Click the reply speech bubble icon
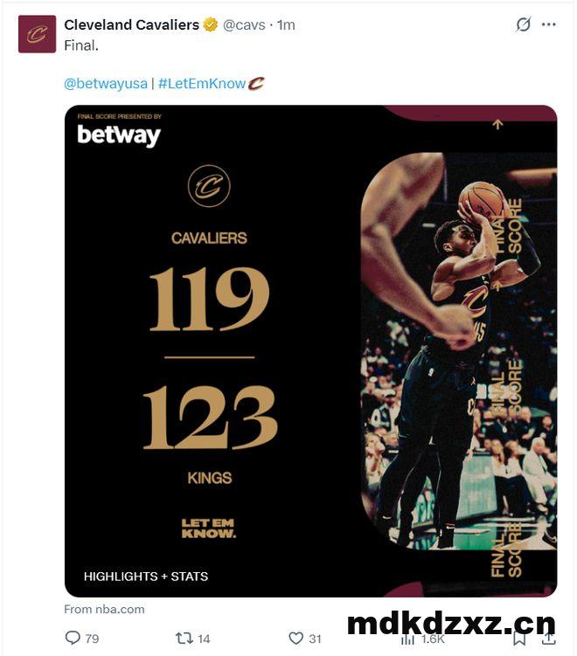577x656 pixels. [73, 638]
